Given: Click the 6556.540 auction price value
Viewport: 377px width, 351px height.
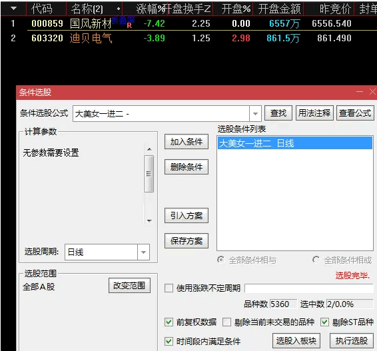Looking at the screenshot, I should click(332, 23).
